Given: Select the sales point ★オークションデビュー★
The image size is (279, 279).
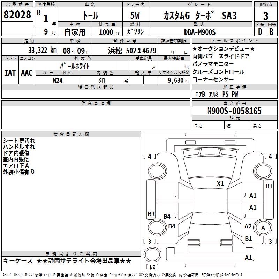Looking at the screenshot, I should 224,48.
